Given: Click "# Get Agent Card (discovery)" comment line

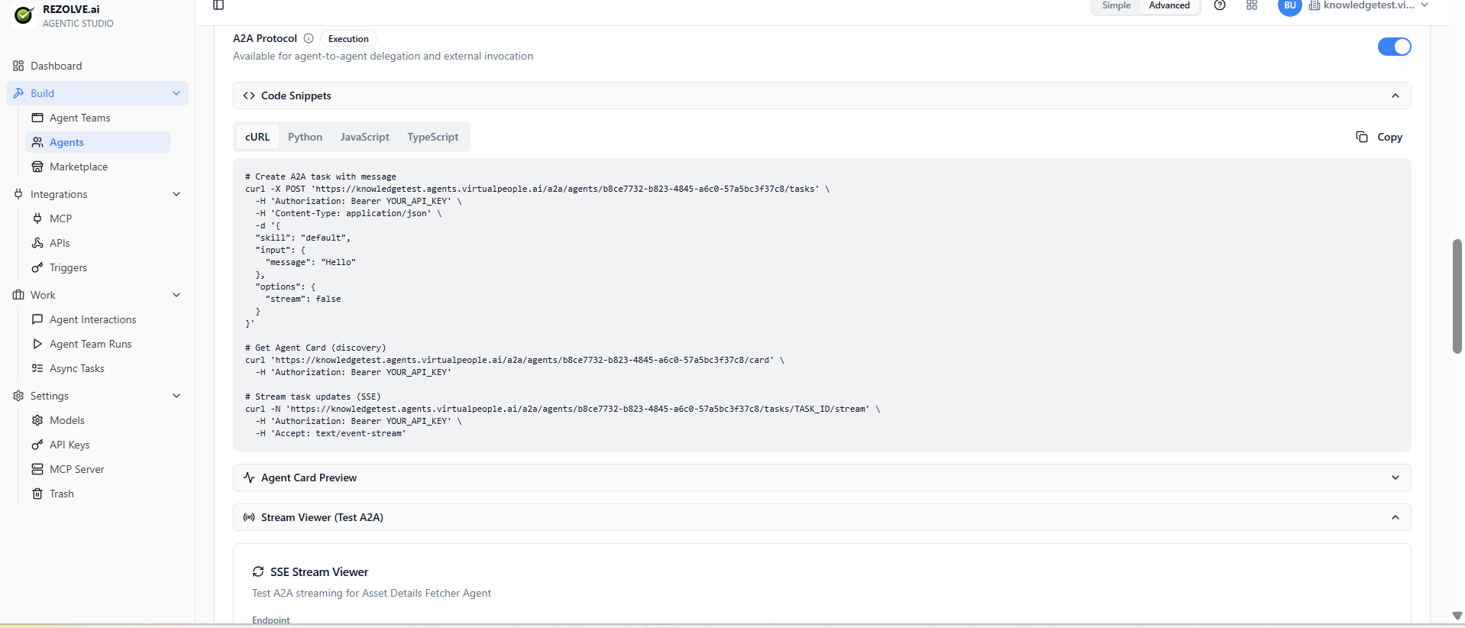Looking at the screenshot, I should click(x=315, y=348).
